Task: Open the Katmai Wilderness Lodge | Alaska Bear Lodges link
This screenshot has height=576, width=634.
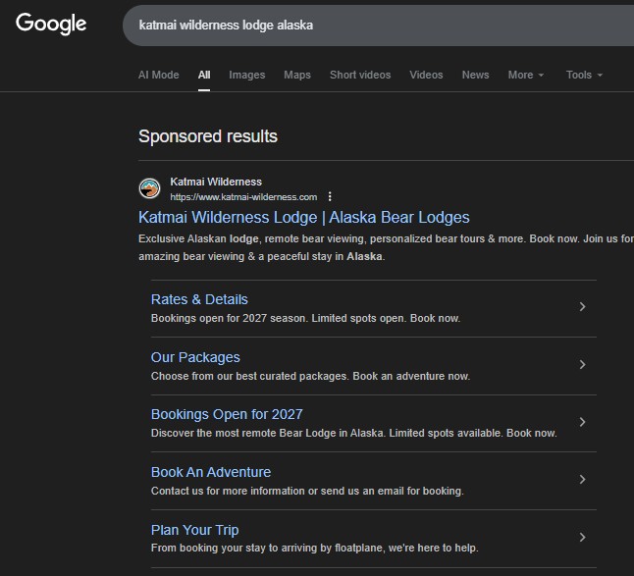Action: (x=304, y=218)
